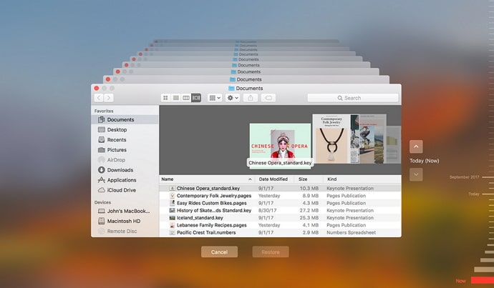Click the Iceland_standard.key file icon
The image size is (494, 288).
coord(172,217)
